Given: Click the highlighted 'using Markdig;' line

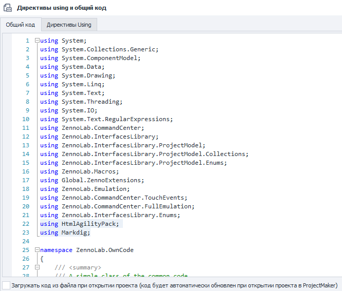Looking at the screenshot, I should [65, 232].
